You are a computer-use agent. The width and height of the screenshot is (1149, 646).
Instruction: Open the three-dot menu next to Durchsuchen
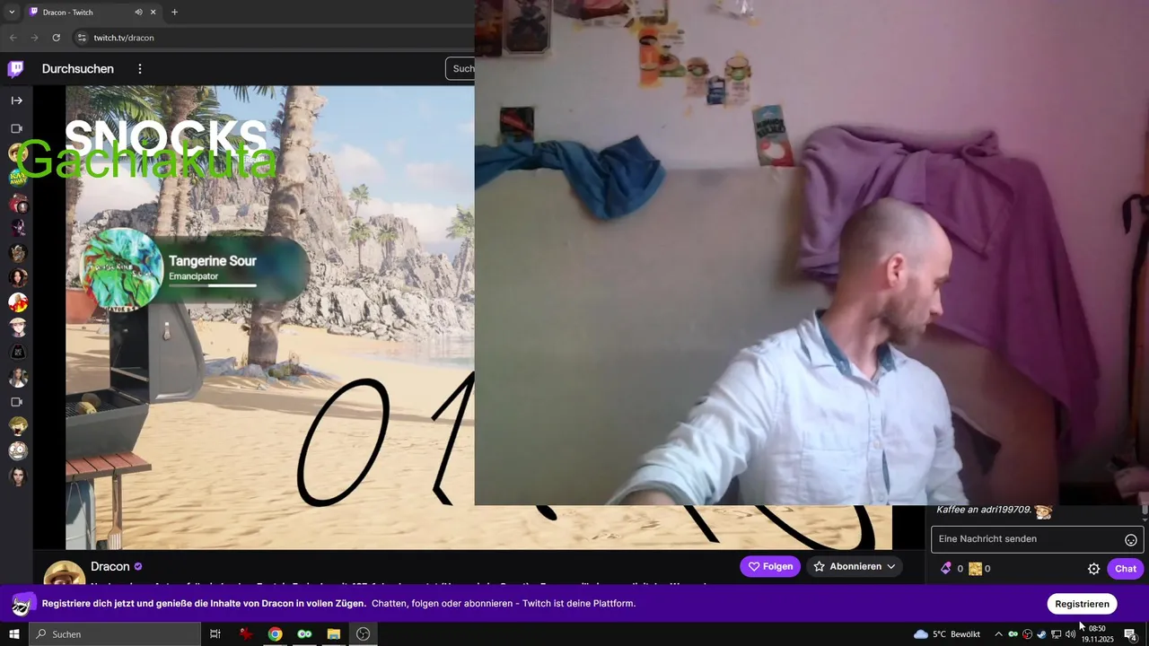point(140,69)
